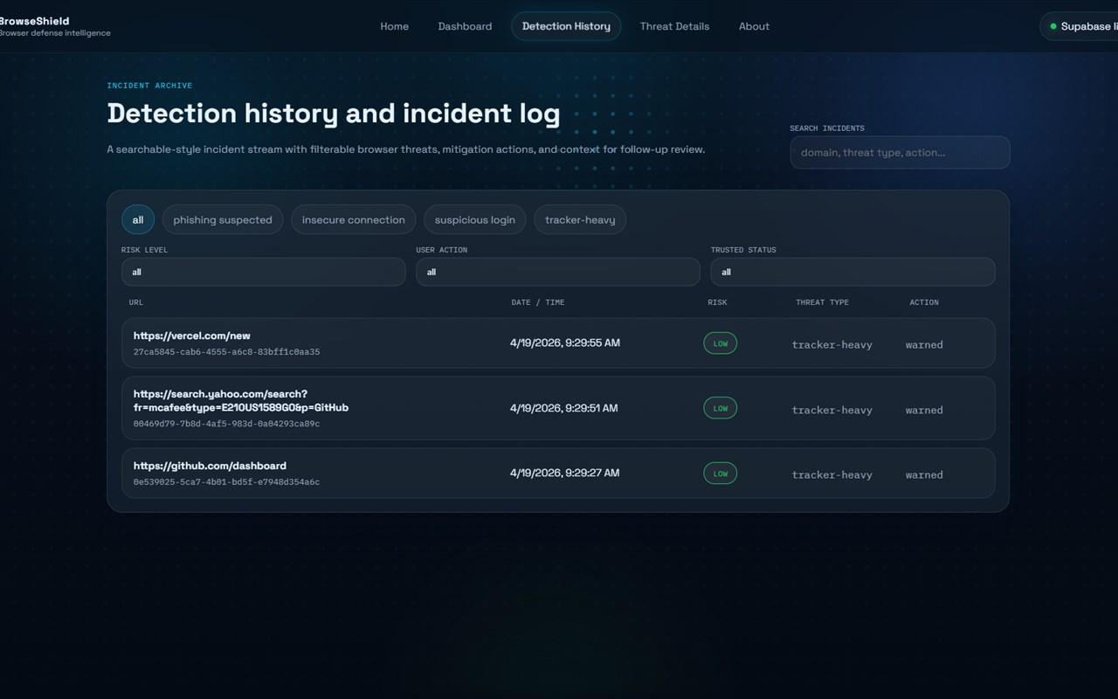Click the 'Detection history and incident log' heading
The width and height of the screenshot is (1118, 699).
pyautogui.click(x=334, y=114)
